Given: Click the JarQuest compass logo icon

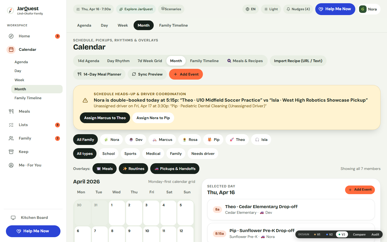Looking at the screenshot, I should click(10, 10).
